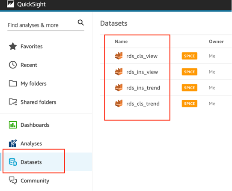Click the SPICE badge for rds_cls_view
The image size is (232, 191).
pyautogui.click(x=189, y=56)
